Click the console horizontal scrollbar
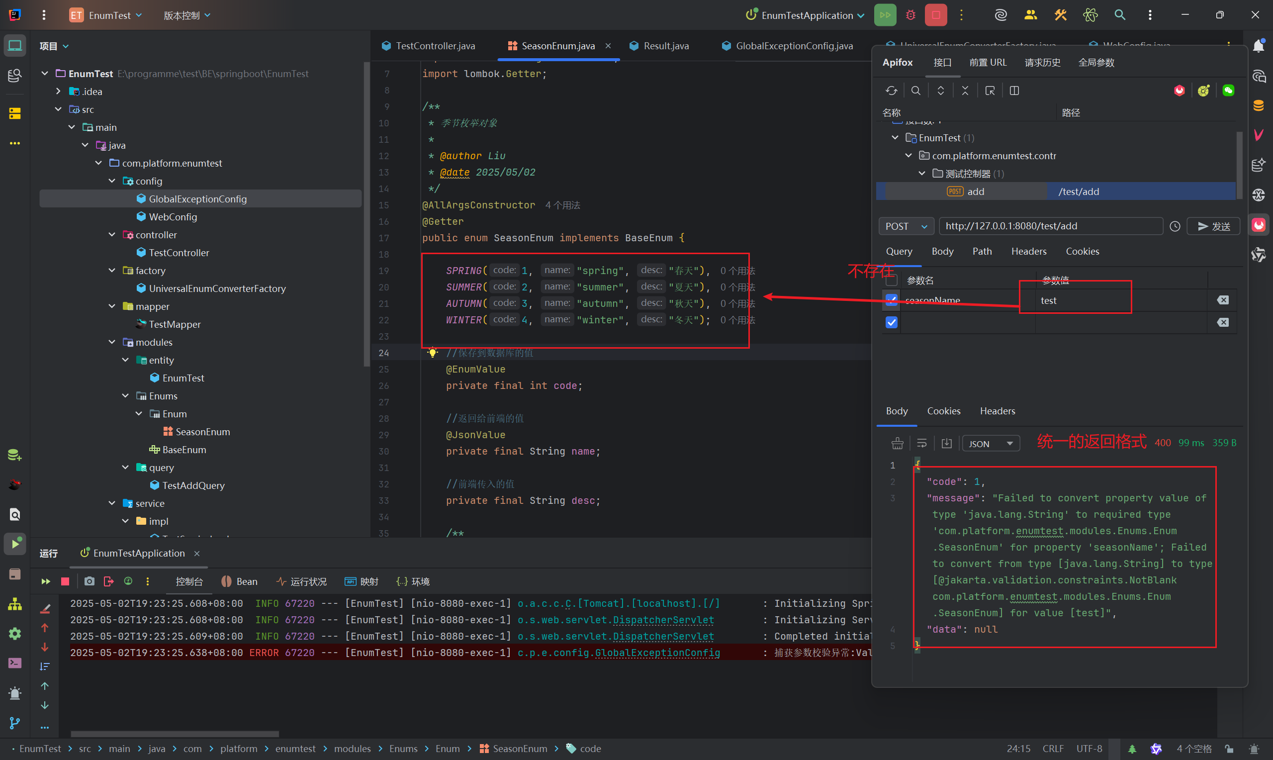Image resolution: width=1273 pixels, height=760 pixels. click(175, 734)
